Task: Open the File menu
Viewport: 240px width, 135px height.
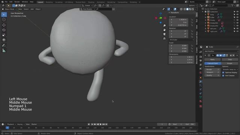Action: [x=6, y=2]
